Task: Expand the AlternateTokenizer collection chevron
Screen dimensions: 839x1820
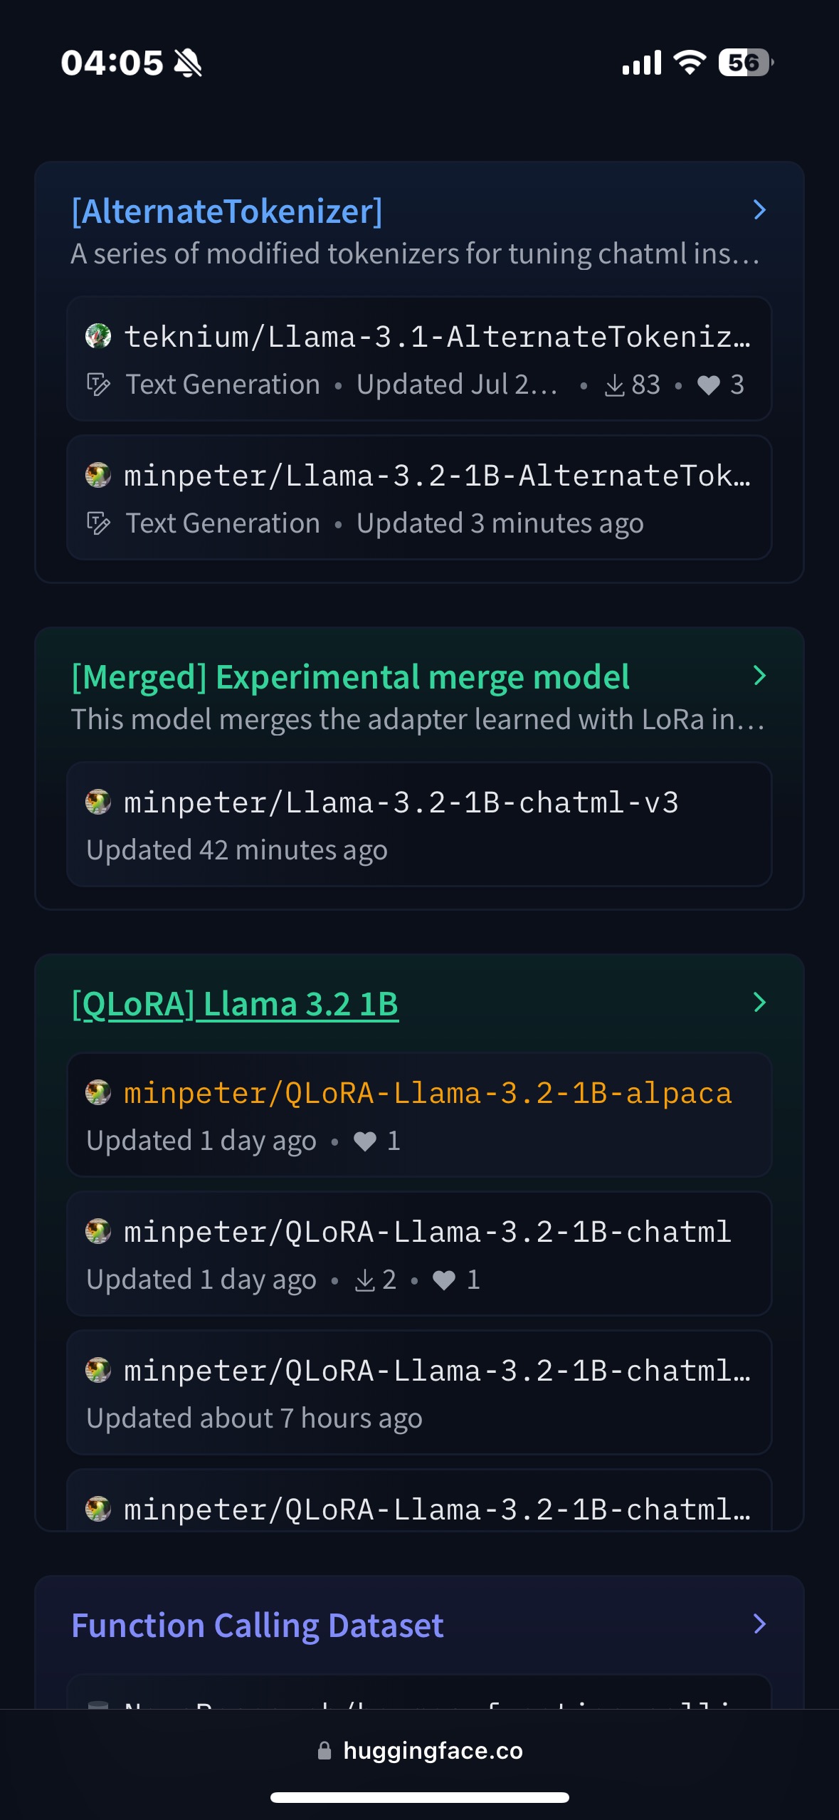Action: (x=759, y=210)
